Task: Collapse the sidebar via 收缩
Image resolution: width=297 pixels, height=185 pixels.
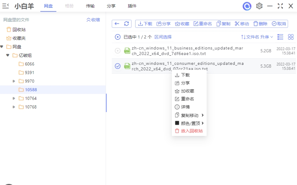Action: (93, 19)
